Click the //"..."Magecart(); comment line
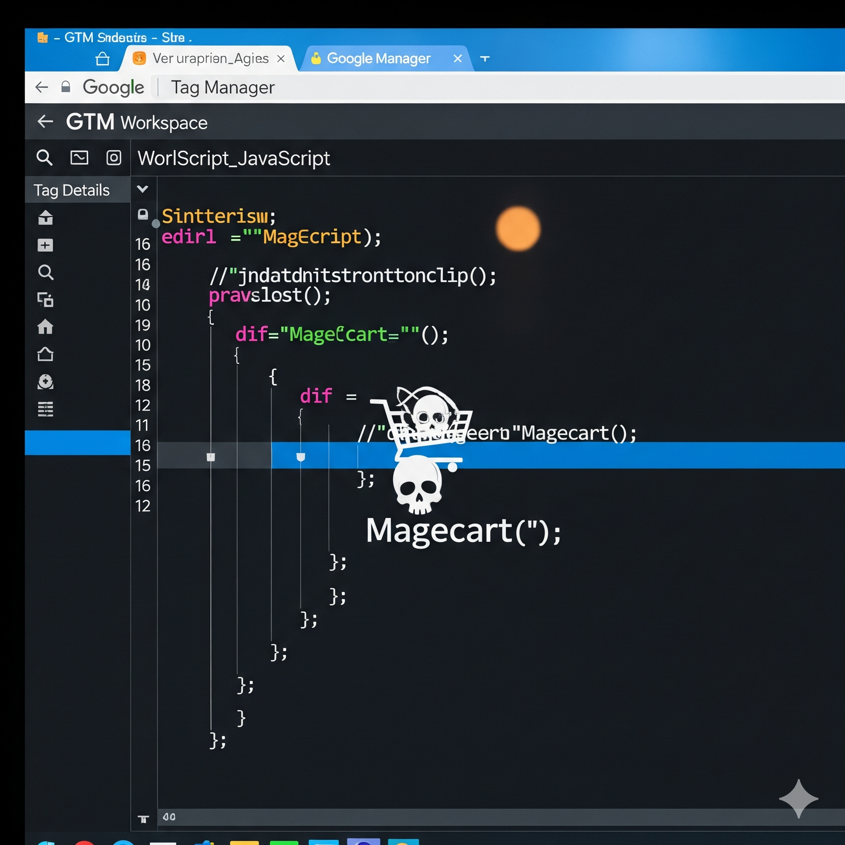 [x=497, y=434]
